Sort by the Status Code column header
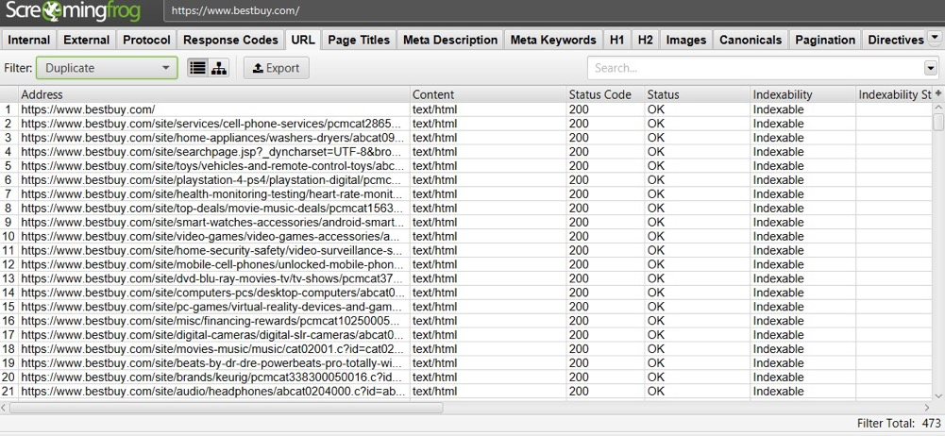Viewport: 945px width, 436px height. (x=603, y=94)
